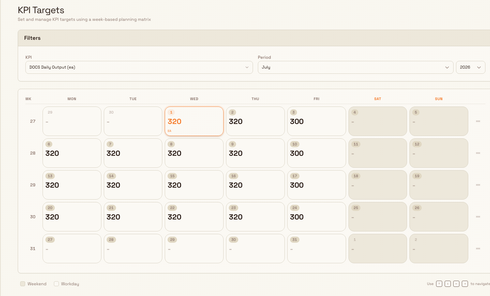490x296 pixels.
Task: Select the empty July 28 cell
Action: tap(133, 249)
